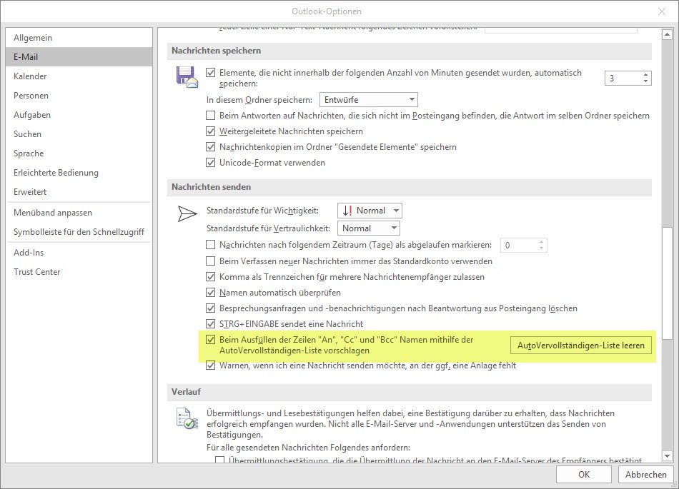Viewport: 679px width, 489px height.
Task: Toggle Weitergeleitete Nachrichten speichern checkbox
Action: coord(210,131)
